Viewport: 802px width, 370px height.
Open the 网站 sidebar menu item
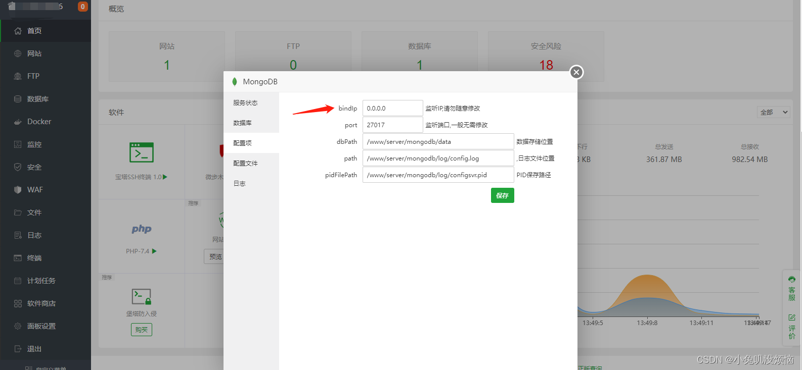tap(46, 54)
